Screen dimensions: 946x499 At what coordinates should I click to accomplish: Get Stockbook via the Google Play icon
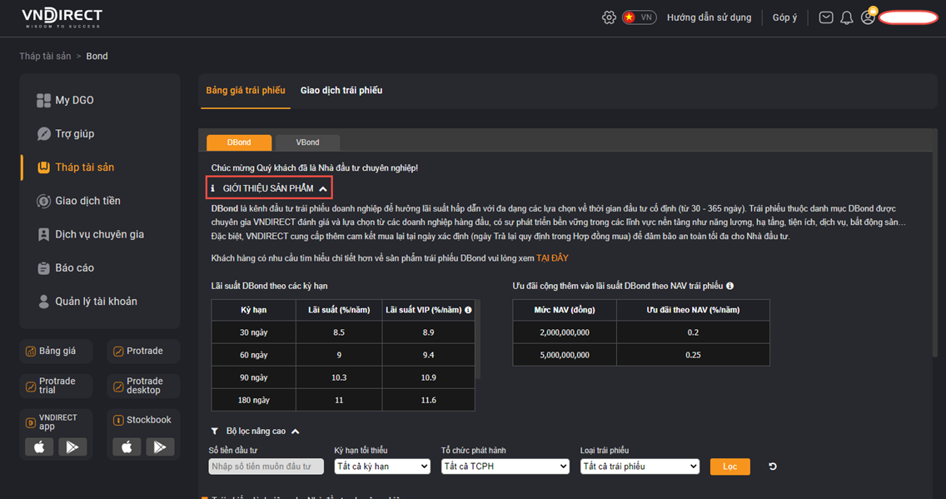pyautogui.click(x=160, y=447)
